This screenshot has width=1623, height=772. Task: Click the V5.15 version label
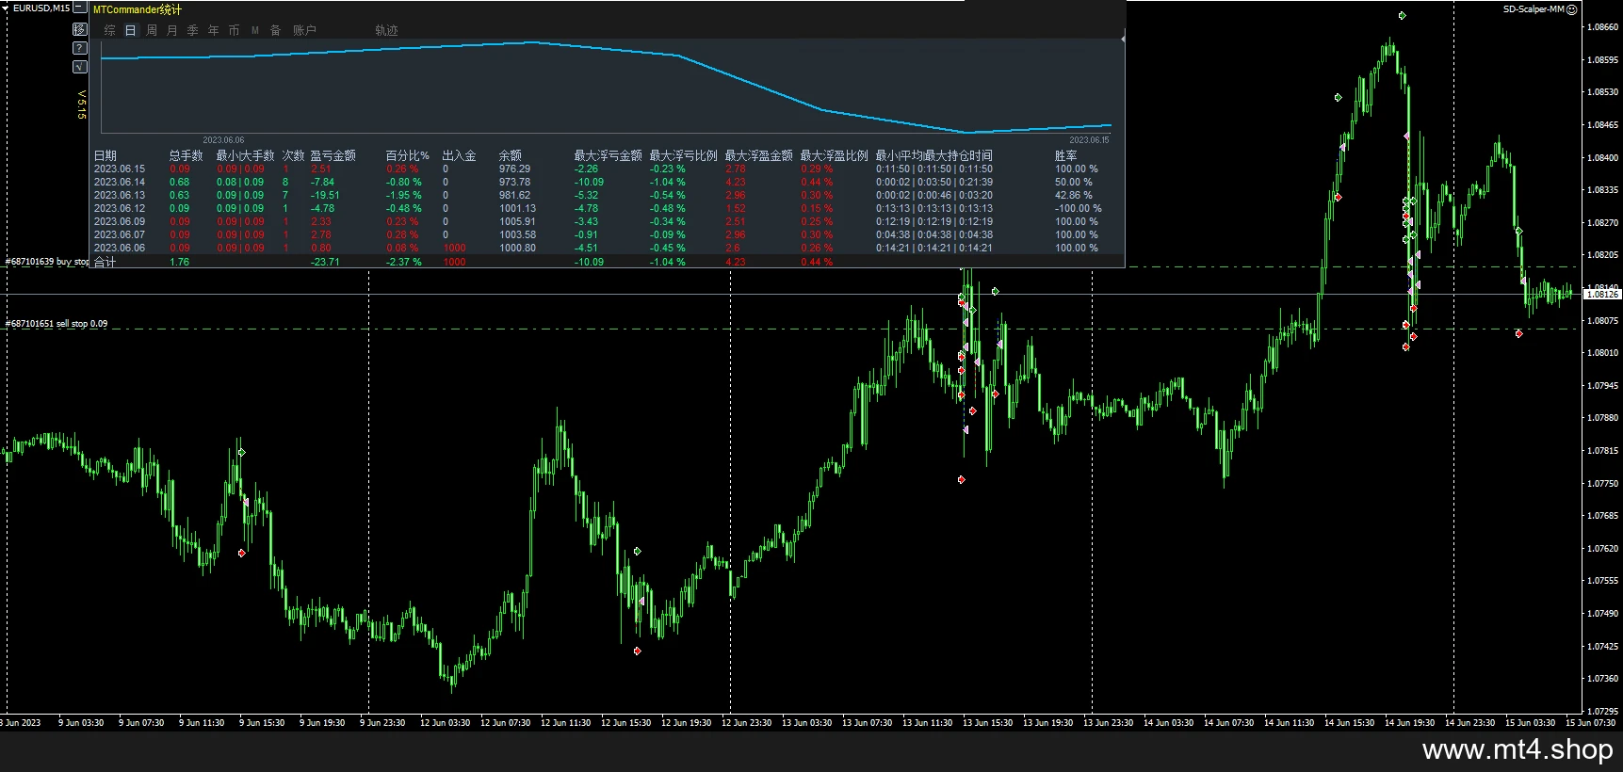(x=81, y=105)
